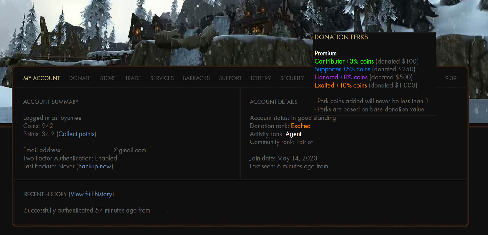Open the Security settings tab

tap(292, 78)
